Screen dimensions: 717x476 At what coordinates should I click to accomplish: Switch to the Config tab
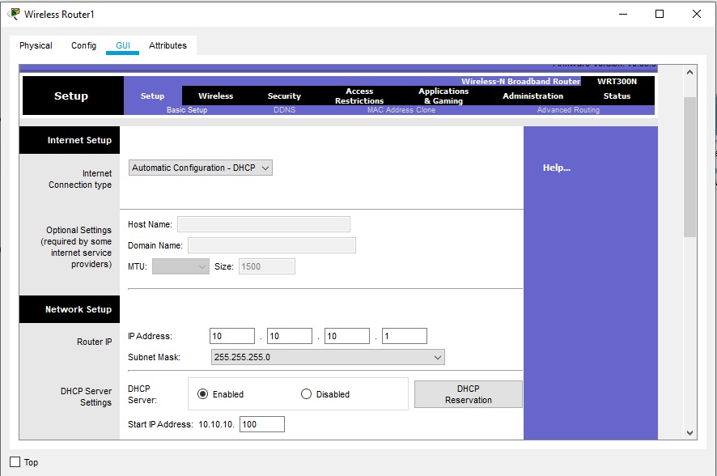coord(83,45)
